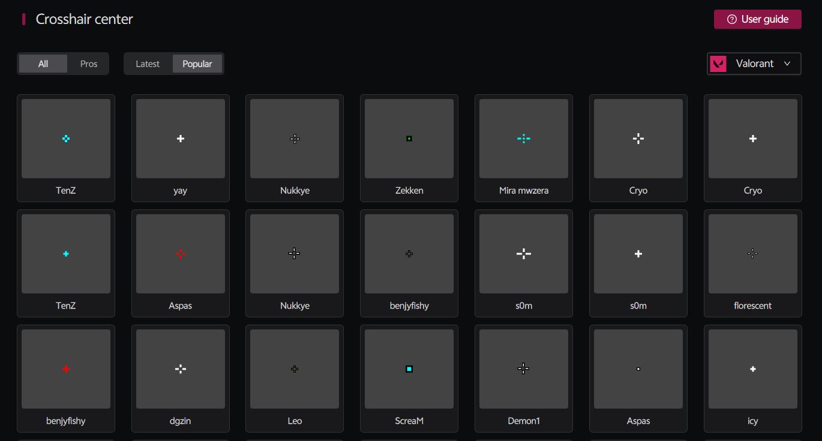The height and width of the screenshot is (441, 822).
Task: Sort crosshairs by Latest
Action: (148, 64)
